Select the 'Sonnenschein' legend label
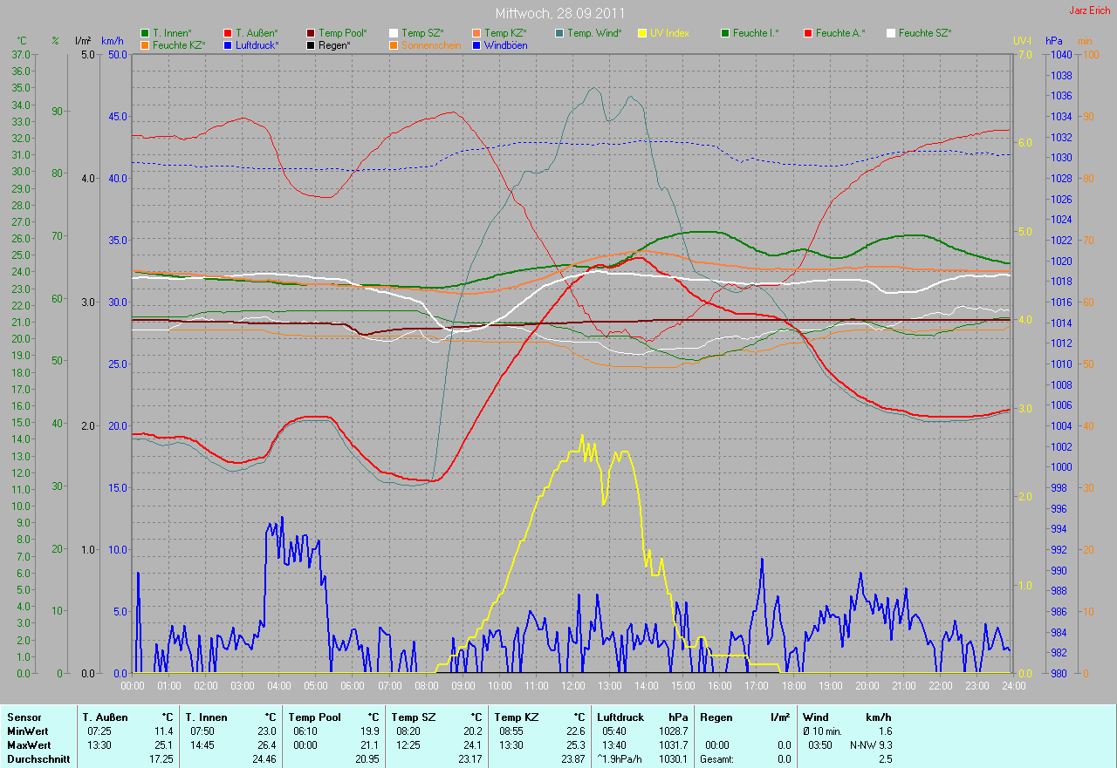This screenshot has height=768, width=1117. (430, 44)
